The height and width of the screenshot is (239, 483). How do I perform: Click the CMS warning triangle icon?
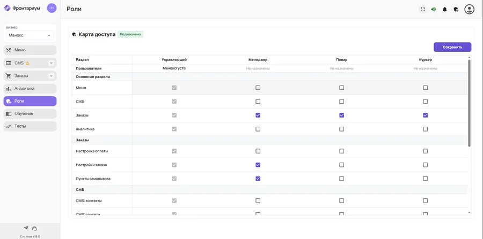pos(27,63)
